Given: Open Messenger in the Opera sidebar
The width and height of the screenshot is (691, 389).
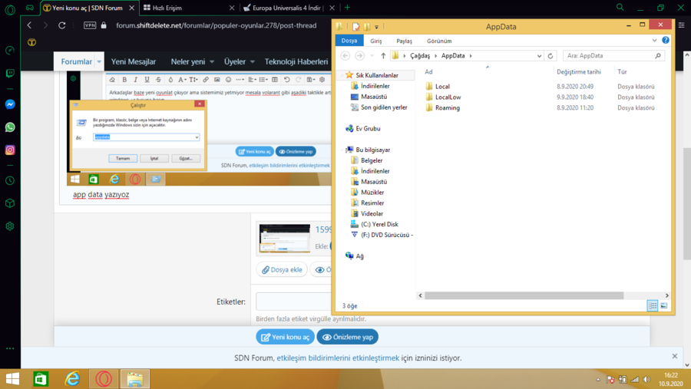Looking at the screenshot, I should [x=10, y=104].
